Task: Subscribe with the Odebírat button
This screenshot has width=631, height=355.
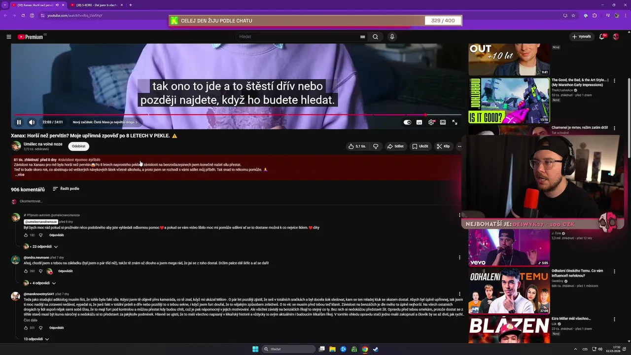Action: coord(78,146)
